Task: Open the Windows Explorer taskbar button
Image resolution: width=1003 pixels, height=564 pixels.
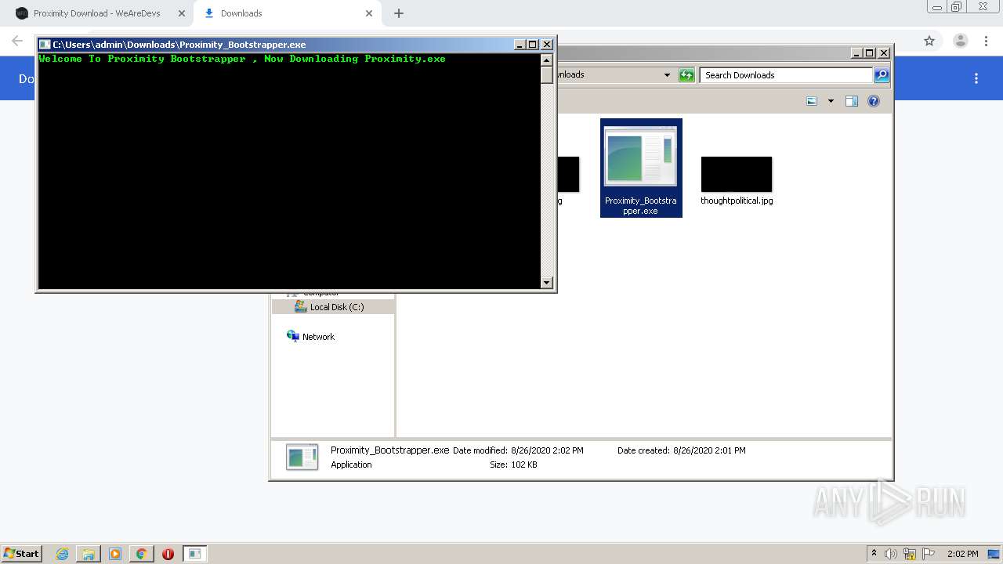Action: [x=89, y=554]
